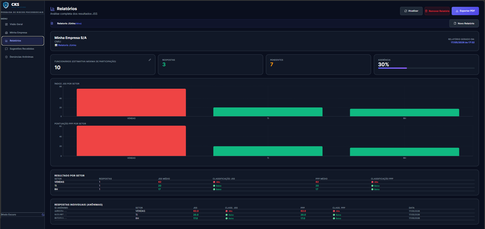Click the bar chart icon next to Relatórios title
The height and width of the screenshot is (229, 485).
pos(53,9)
